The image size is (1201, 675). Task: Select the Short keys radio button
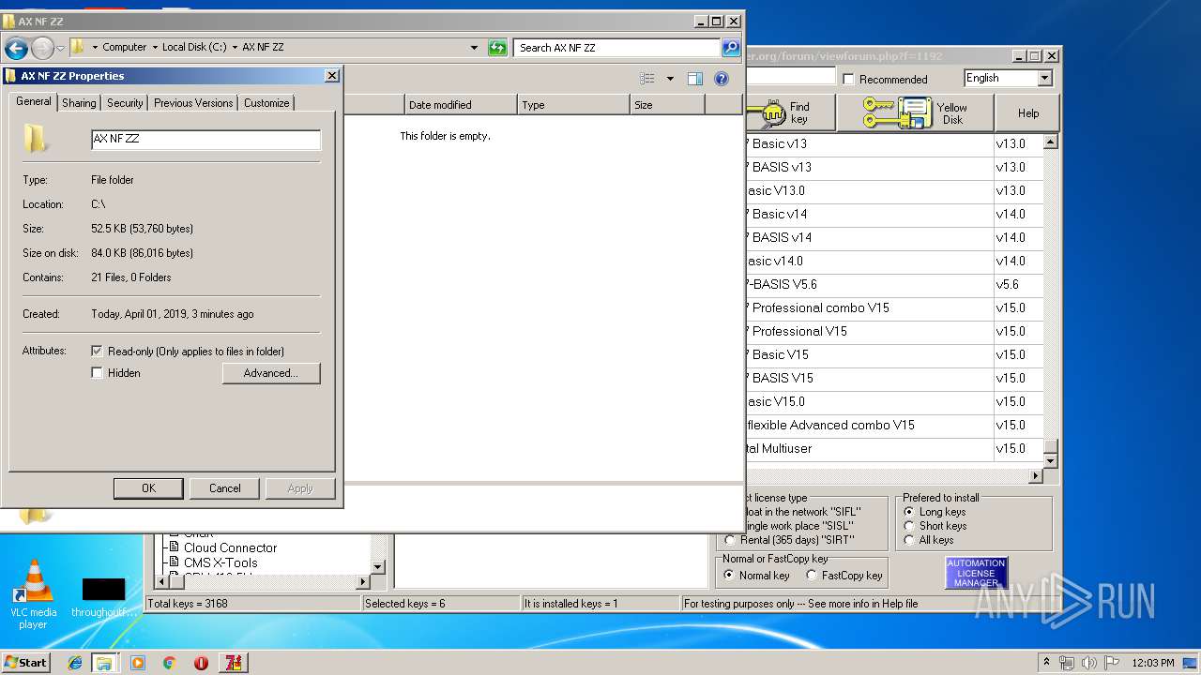[x=909, y=526]
